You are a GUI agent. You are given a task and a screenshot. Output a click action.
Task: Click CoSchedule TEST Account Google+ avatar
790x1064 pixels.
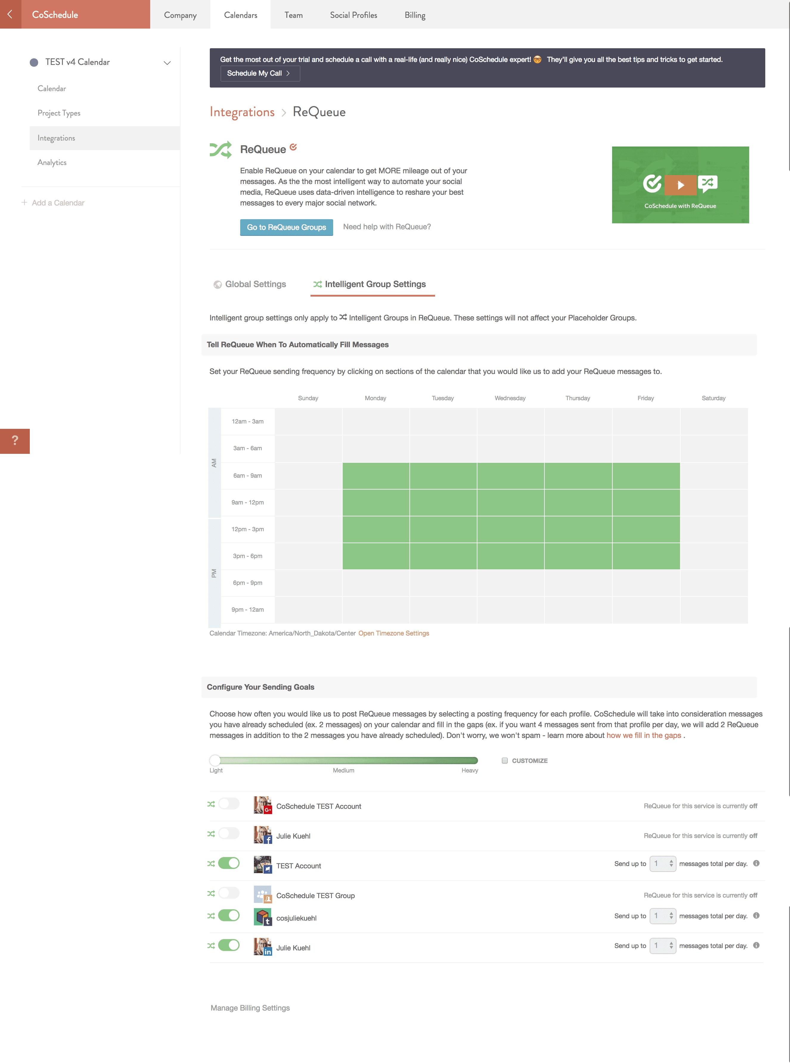pyautogui.click(x=263, y=805)
